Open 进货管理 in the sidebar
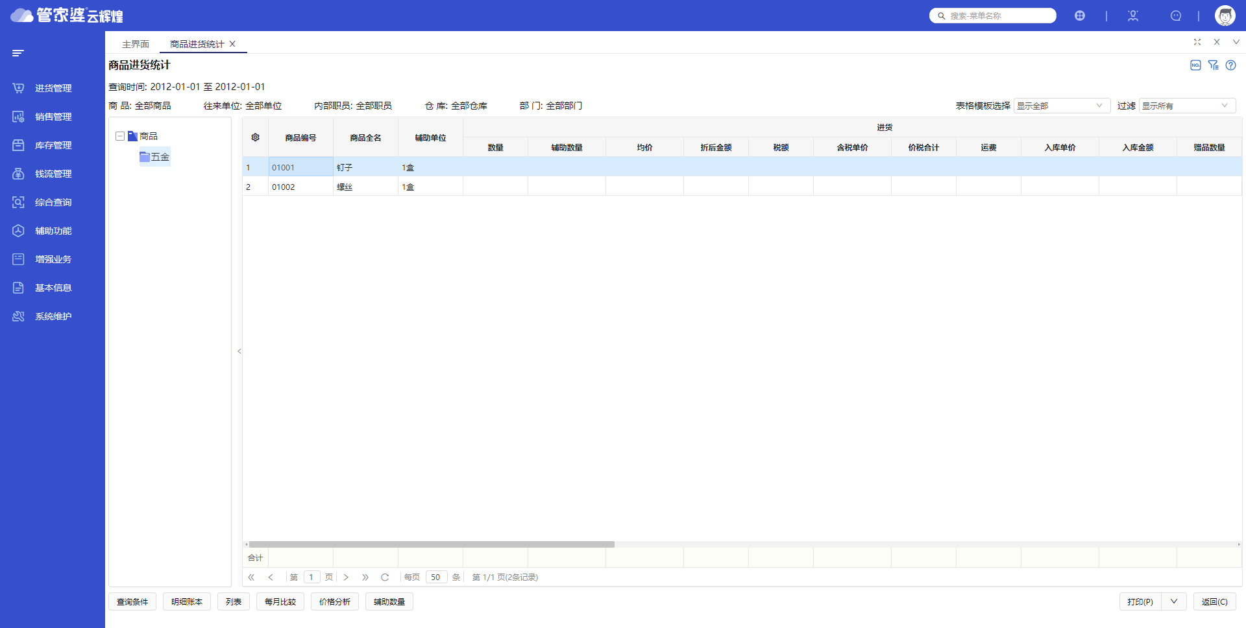Viewport: 1246px width, 628px height. 53,88
